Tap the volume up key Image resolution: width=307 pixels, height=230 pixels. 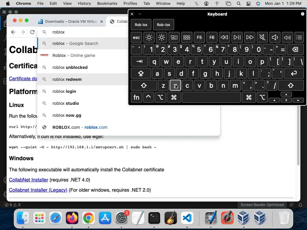tap(287, 37)
